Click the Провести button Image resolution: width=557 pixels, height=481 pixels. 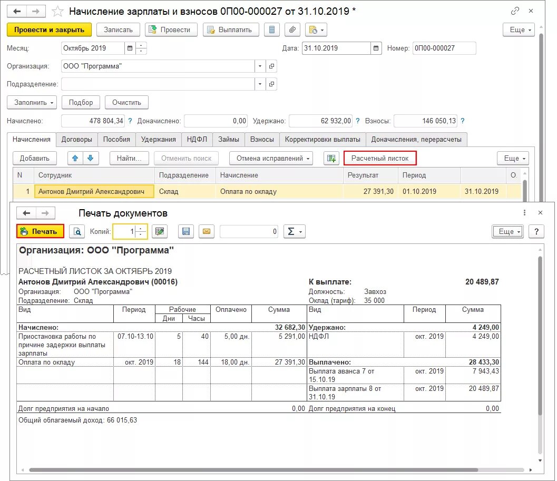click(171, 30)
